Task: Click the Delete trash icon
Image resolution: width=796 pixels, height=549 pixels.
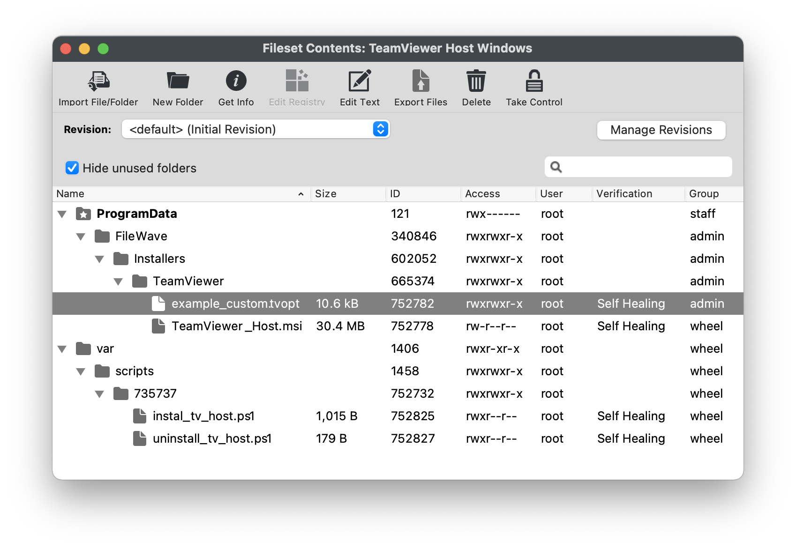Action: pos(476,81)
